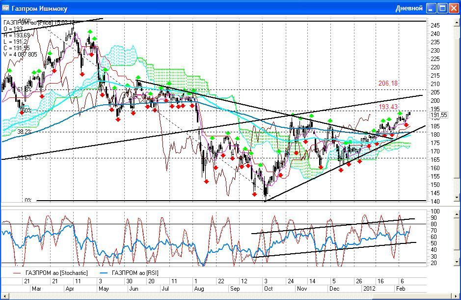
Task: Click the indicator pane's scroll down arrow
Action: [x=457, y=262]
